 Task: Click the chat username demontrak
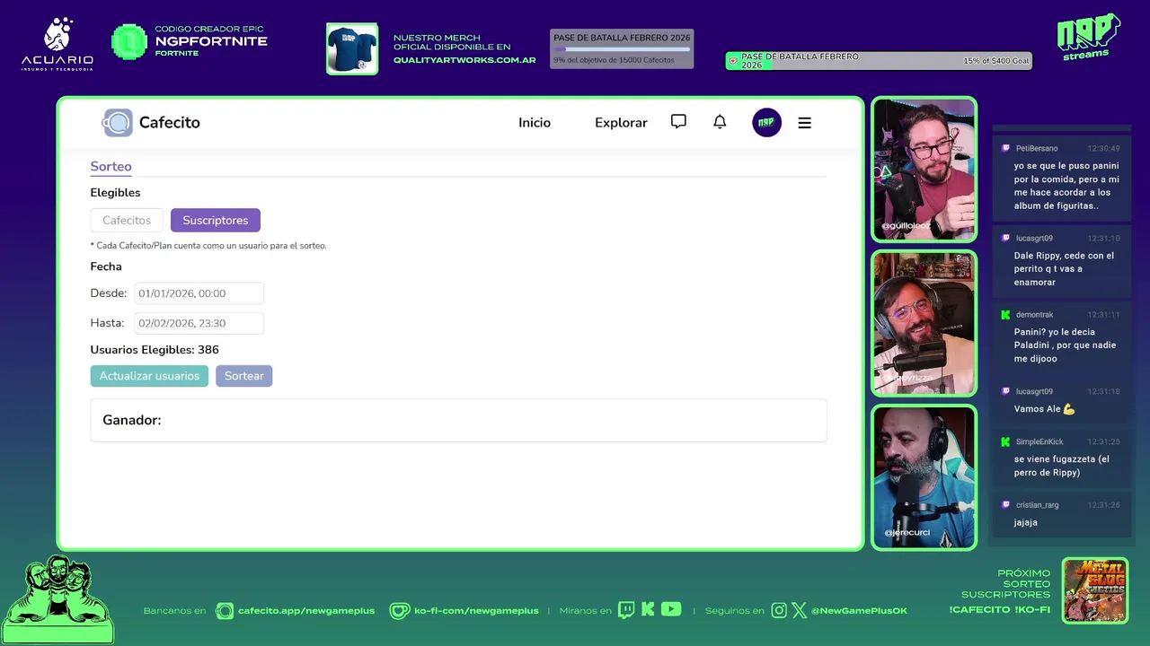[x=1034, y=315]
